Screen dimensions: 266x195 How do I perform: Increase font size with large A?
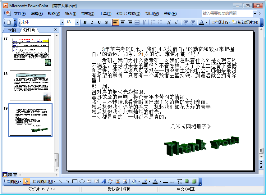click(169, 22)
